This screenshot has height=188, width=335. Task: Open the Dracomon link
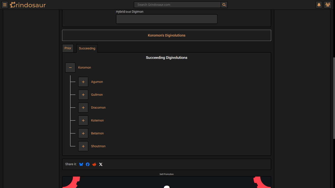pos(98,108)
